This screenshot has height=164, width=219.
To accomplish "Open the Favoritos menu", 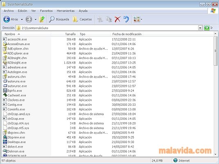I will [46, 11].
